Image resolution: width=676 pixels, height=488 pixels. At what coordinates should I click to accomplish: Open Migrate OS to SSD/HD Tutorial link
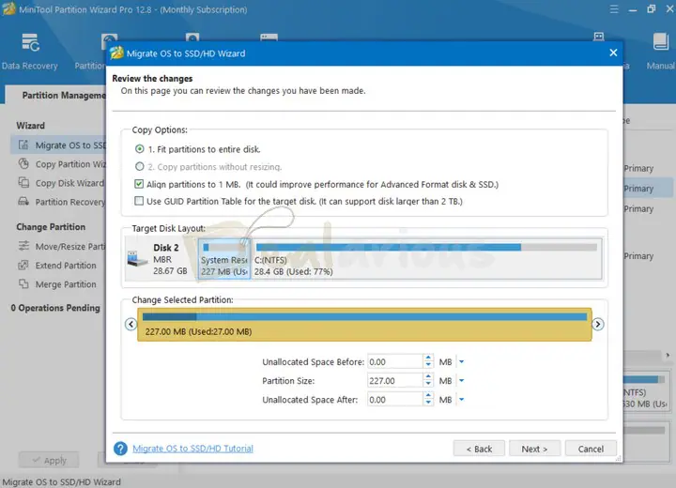(x=192, y=449)
